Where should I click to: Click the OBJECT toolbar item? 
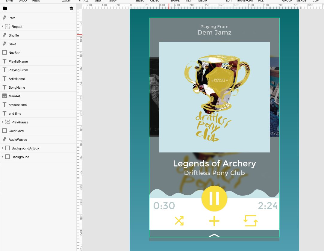(155, 1)
